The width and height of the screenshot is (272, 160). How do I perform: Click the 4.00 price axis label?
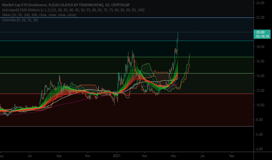pos(259,149)
